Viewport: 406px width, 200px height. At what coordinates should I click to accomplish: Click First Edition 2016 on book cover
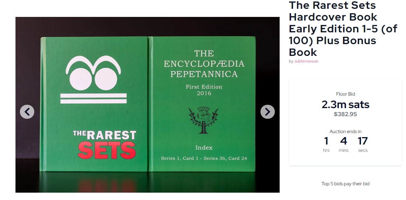(x=204, y=90)
